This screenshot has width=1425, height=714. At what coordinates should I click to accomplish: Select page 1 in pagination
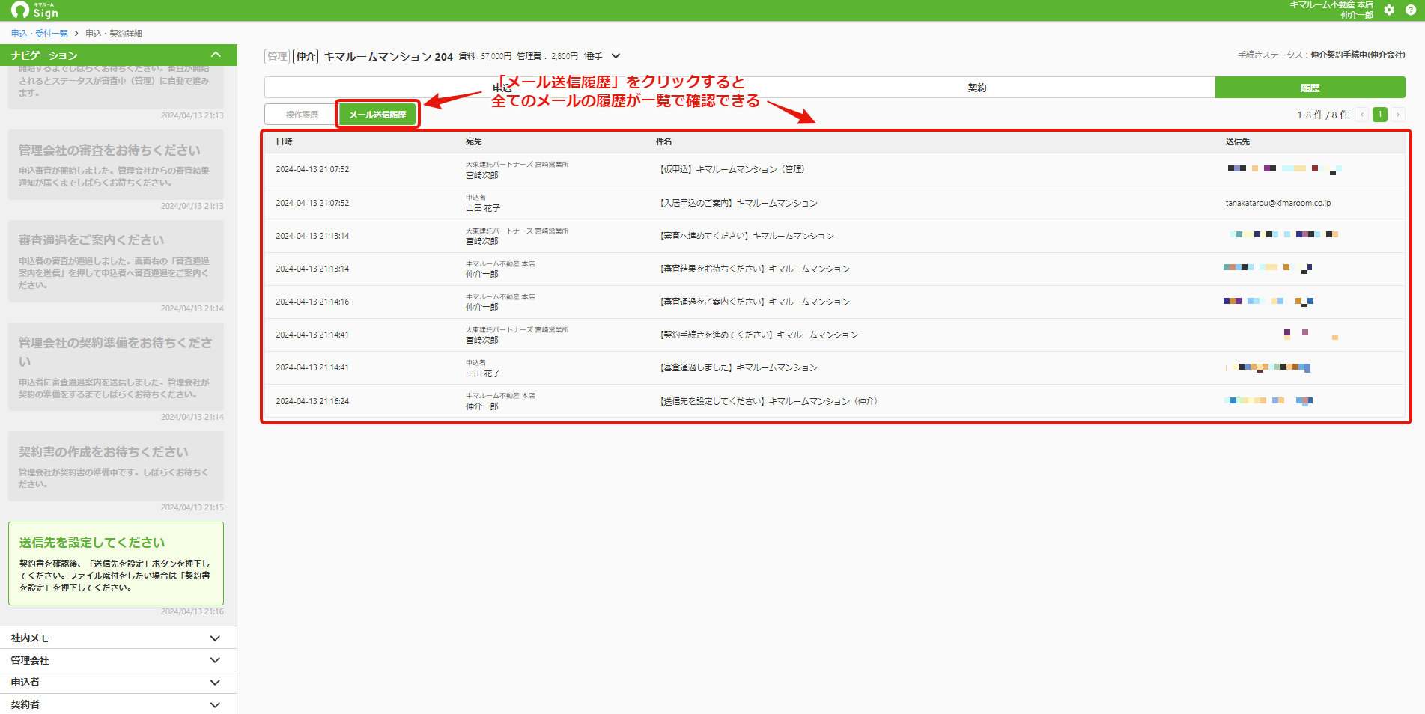tap(1380, 115)
